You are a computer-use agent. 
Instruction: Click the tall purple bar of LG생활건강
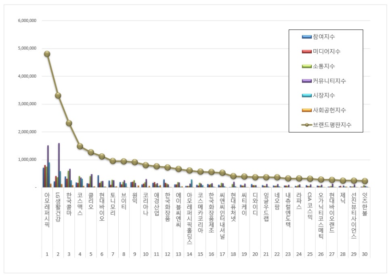point(59,165)
